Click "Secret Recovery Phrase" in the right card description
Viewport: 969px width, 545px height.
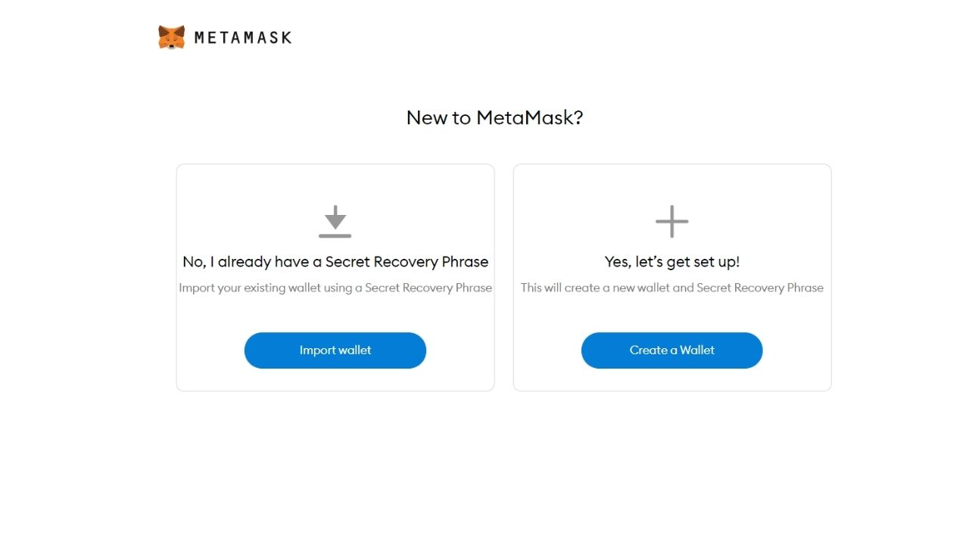point(759,288)
